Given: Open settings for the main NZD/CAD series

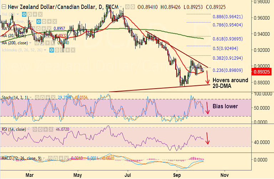Looking at the screenshot, I should [133, 7].
